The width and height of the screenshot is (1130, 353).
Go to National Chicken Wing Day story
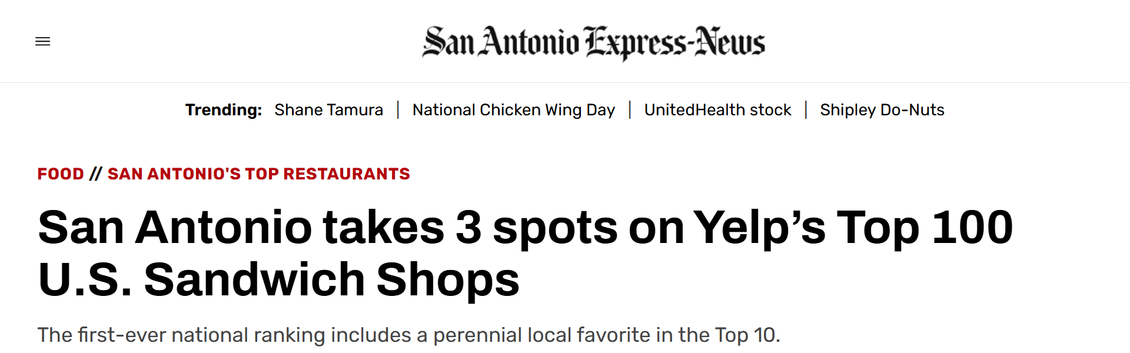(x=513, y=110)
